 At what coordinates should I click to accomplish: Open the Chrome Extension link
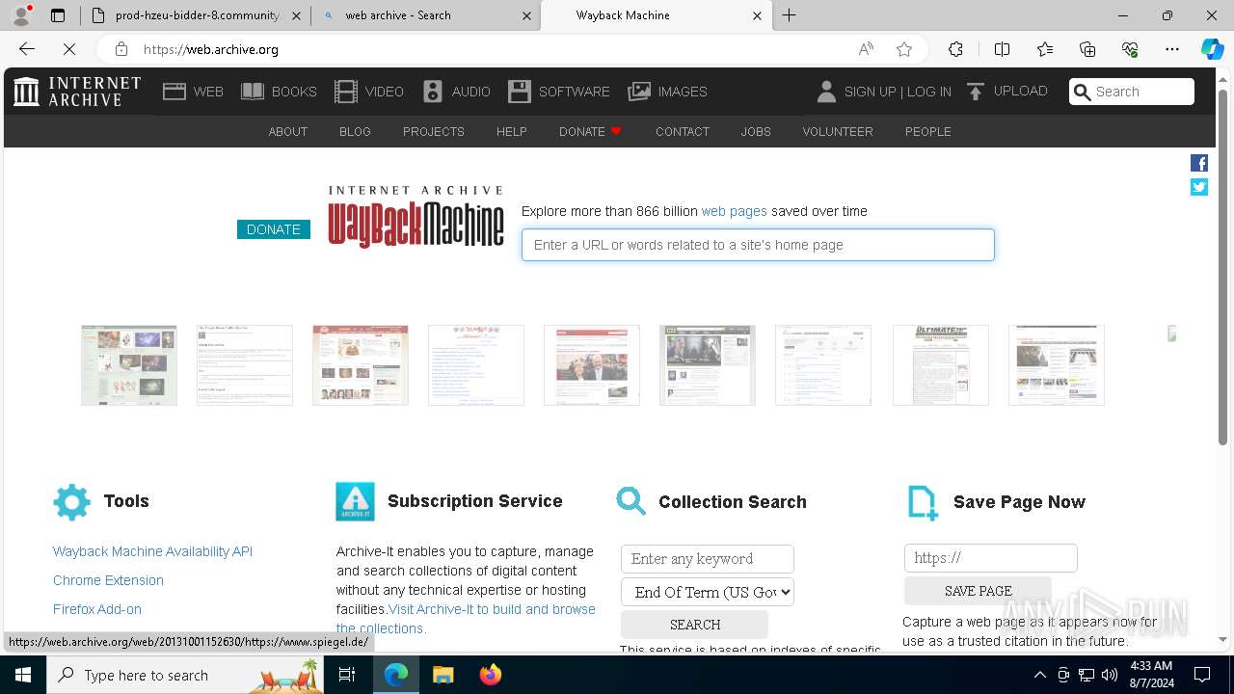point(108,580)
